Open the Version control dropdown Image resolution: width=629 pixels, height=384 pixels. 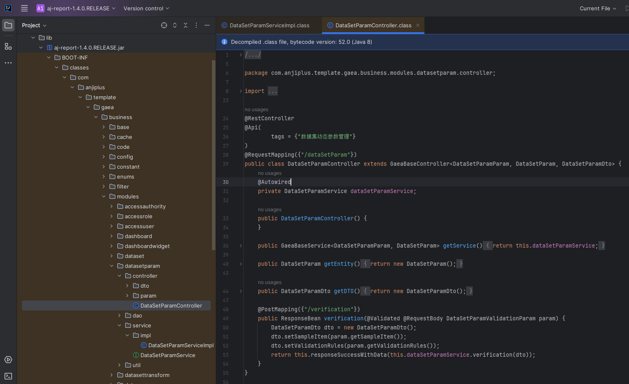tap(146, 8)
